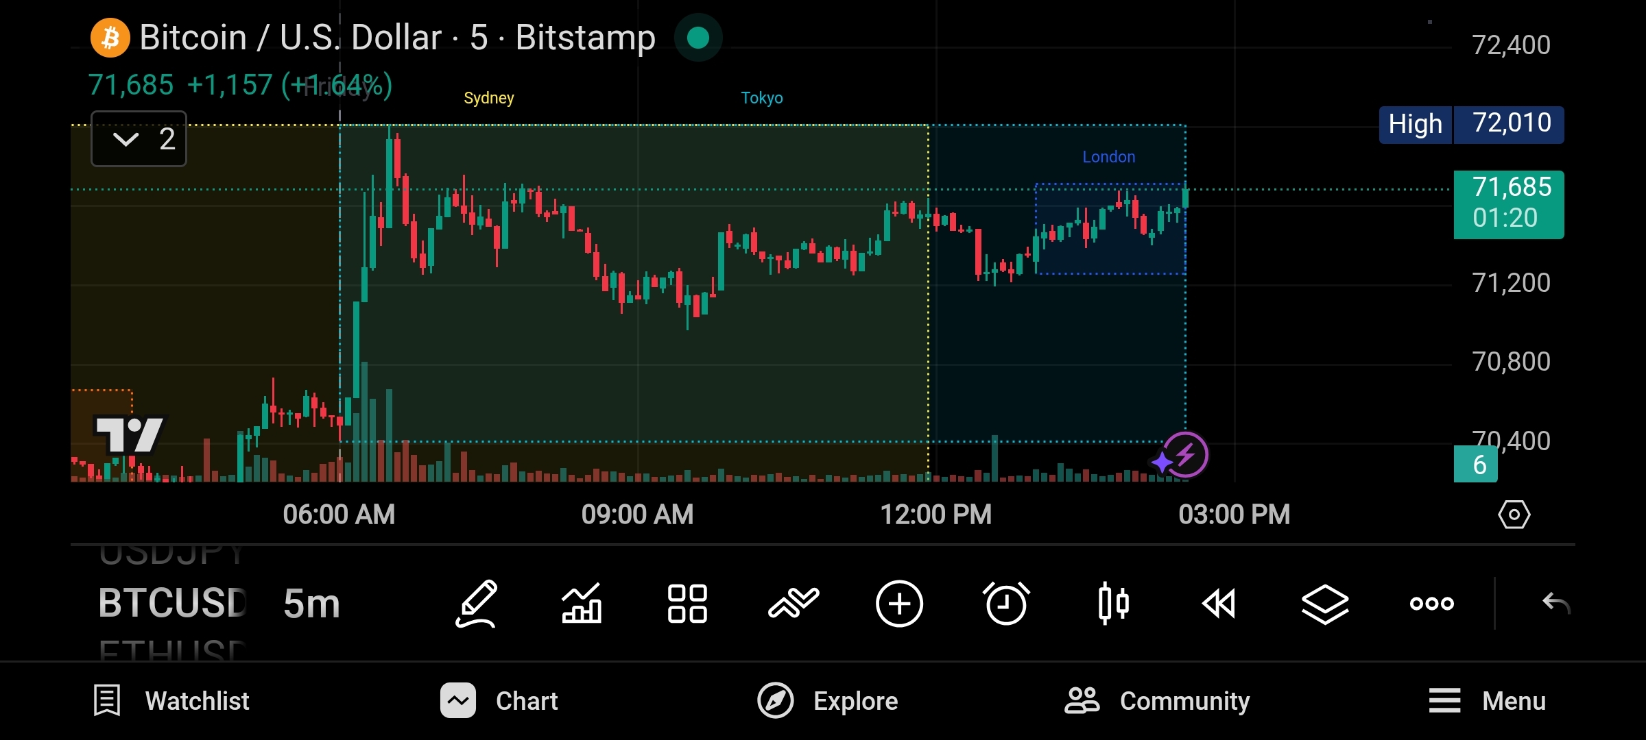Open the three-dot more options menu
Image resolution: width=1646 pixels, height=740 pixels.
click(1431, 604)
